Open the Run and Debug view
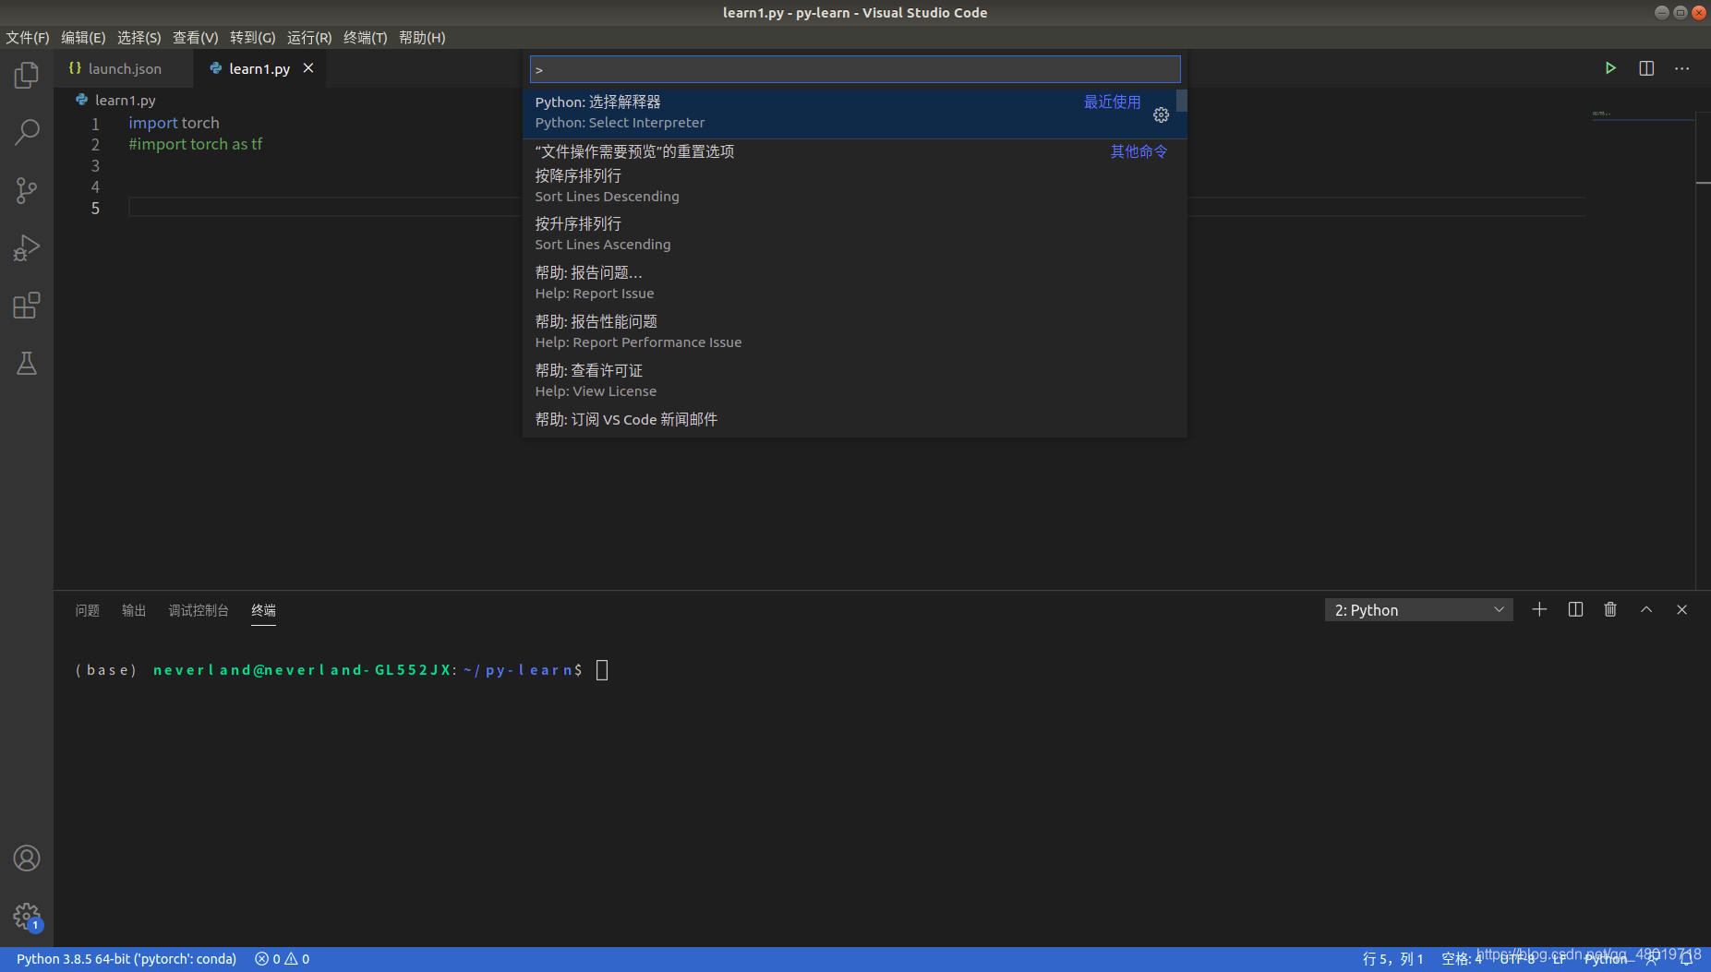The width and height of the screenshot is (1711, 972). [27, 247]
